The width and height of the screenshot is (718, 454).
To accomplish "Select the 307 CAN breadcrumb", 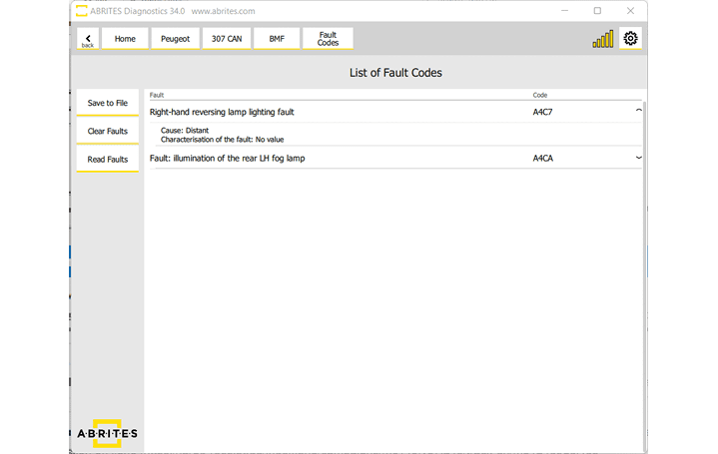I will point(226,39).
